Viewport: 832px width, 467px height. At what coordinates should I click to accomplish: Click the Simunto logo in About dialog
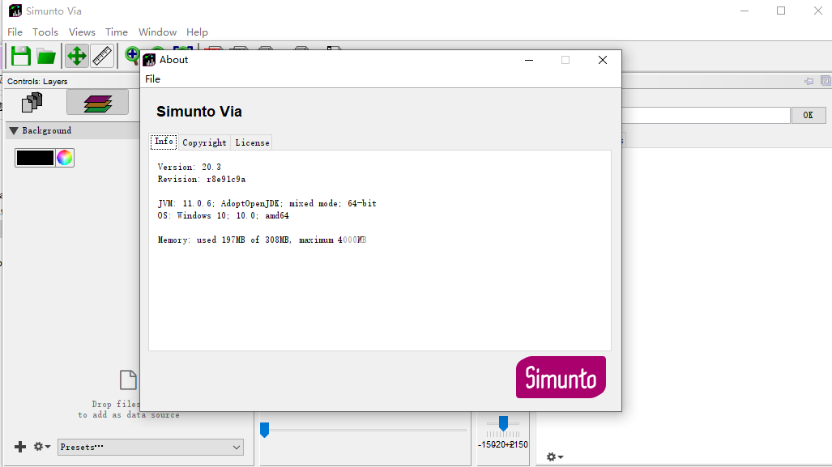coord(561,377)
